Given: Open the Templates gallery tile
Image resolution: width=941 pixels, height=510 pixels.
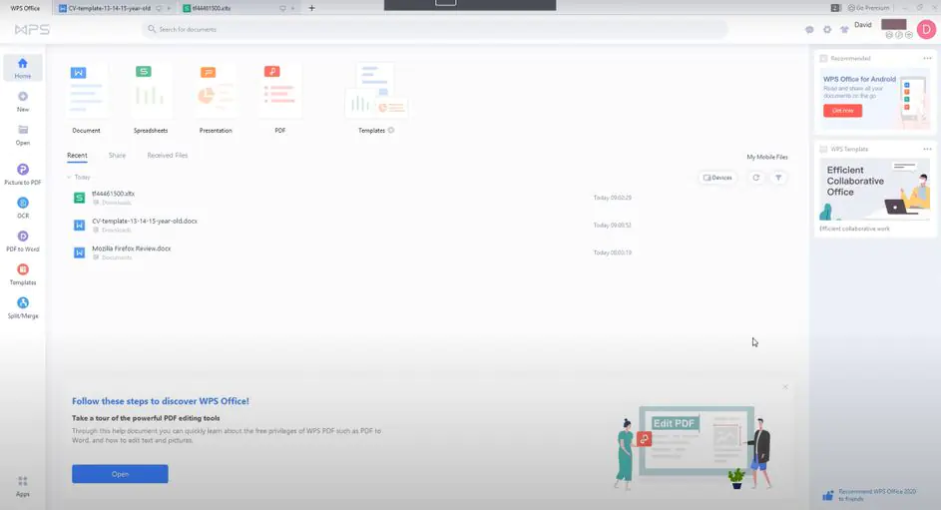Looking at the screenshot, I should click(376, 98).
